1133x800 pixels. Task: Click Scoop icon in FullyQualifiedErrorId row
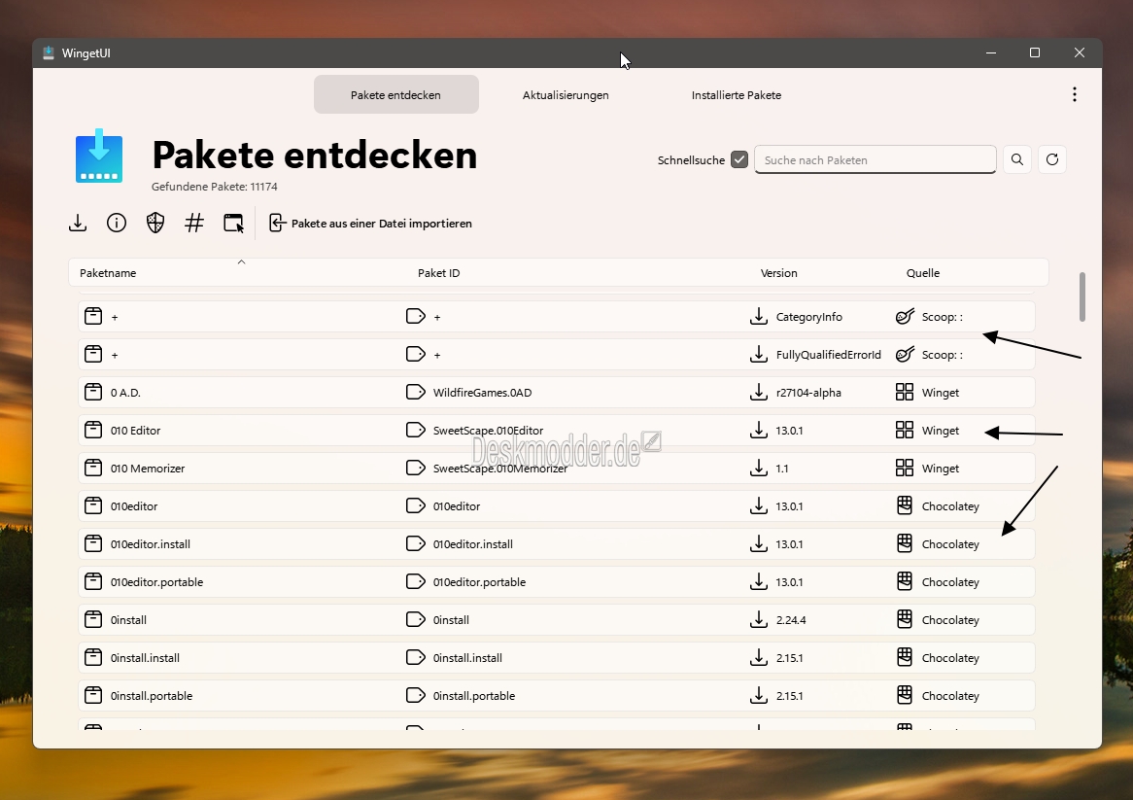[x=905, y=354]
